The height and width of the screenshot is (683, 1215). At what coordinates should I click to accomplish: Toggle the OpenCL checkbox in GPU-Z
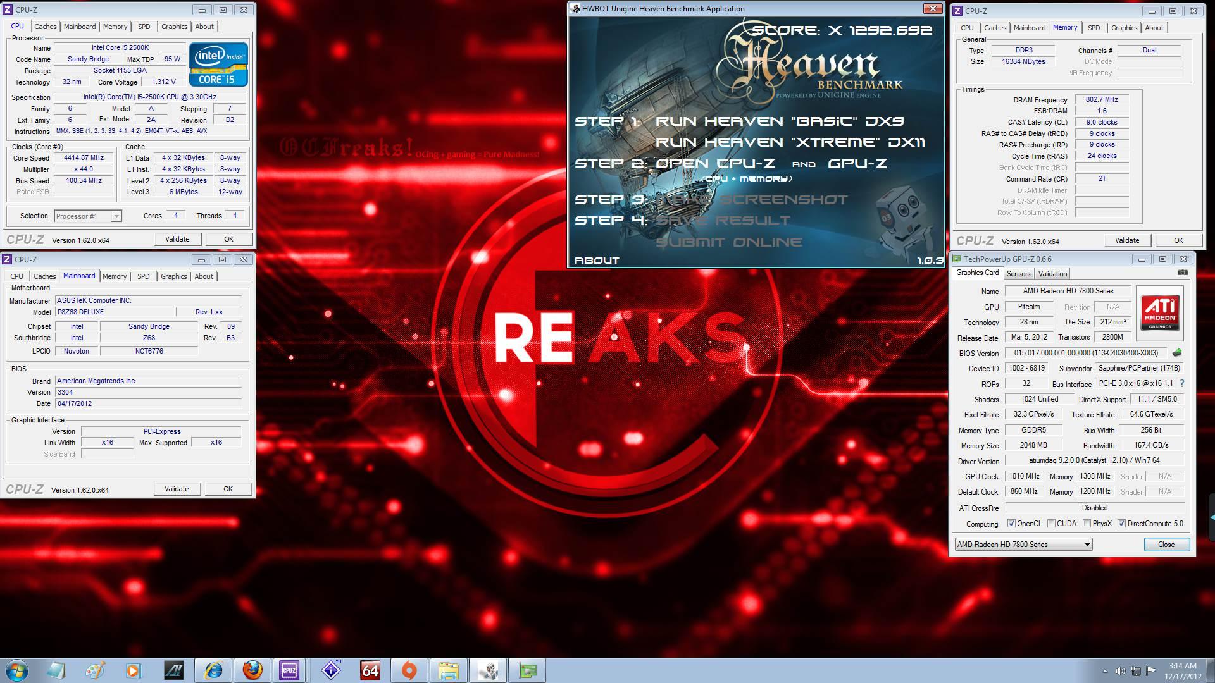click(1011, 524)
